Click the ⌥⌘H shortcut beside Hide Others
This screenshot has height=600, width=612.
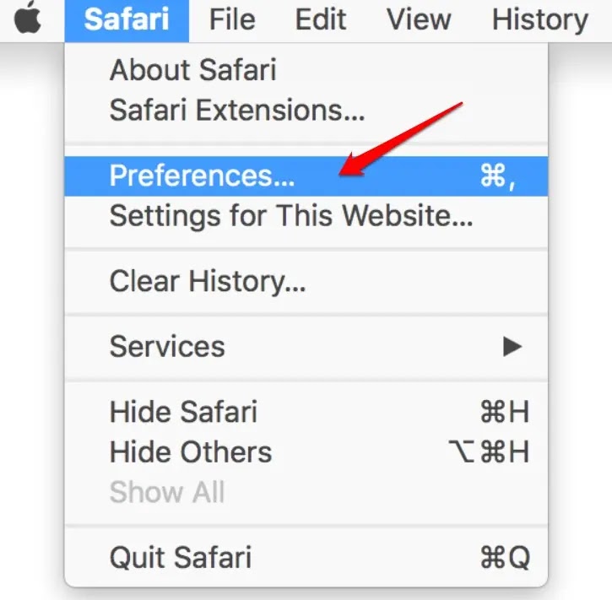[488, 452]
